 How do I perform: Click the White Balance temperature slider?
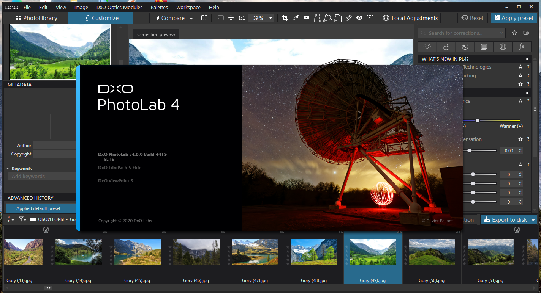pyautogui.click(x=478, y=121)
